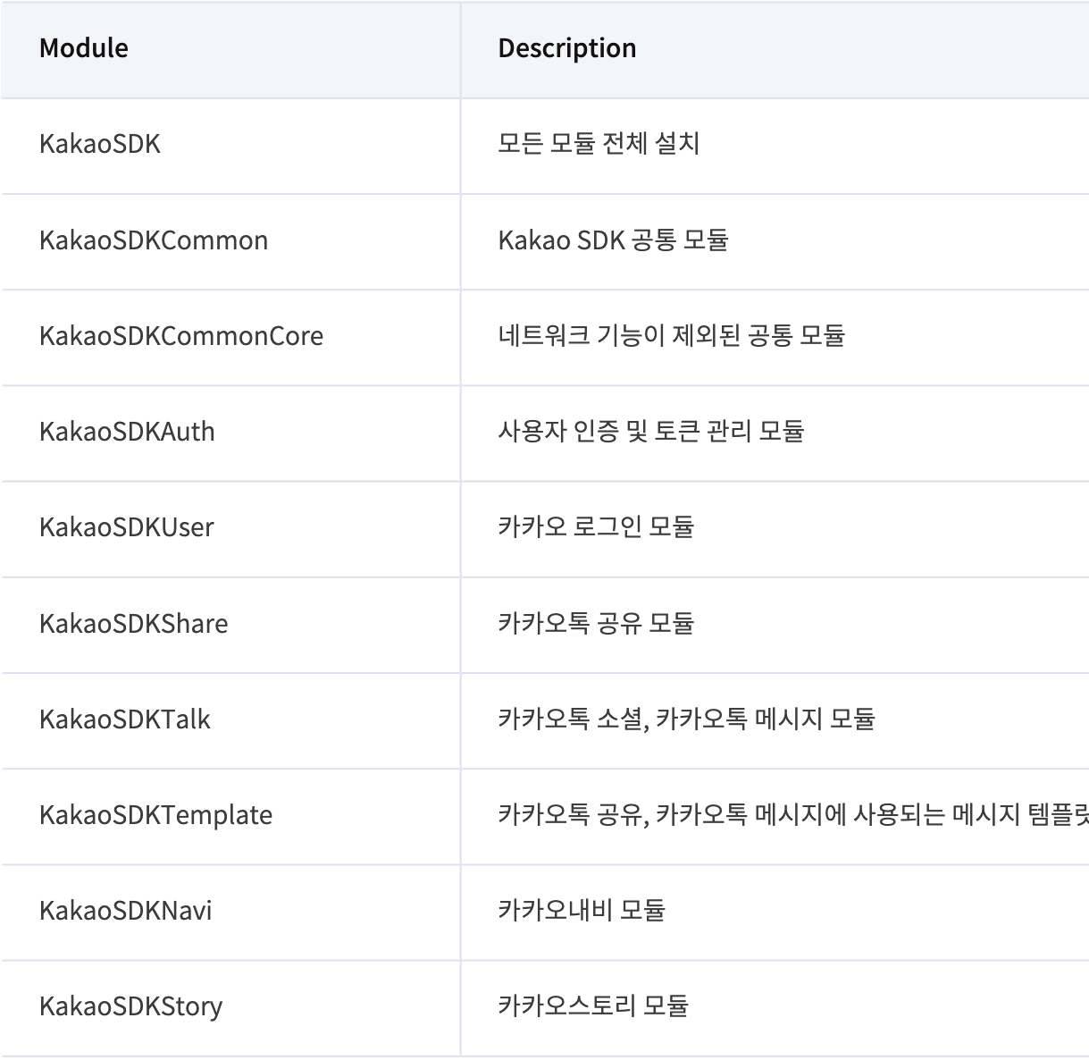
Task: Select KakaoSDKAuth in the Module column
Action: click(x=128, y=431)
